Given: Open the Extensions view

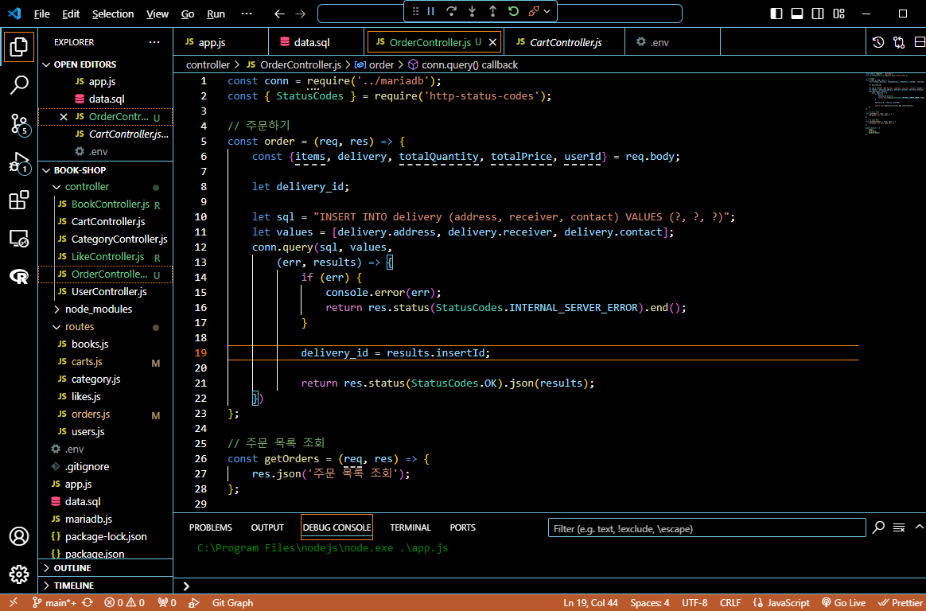Looking at the screenshot, I should (x=19, y=200).
